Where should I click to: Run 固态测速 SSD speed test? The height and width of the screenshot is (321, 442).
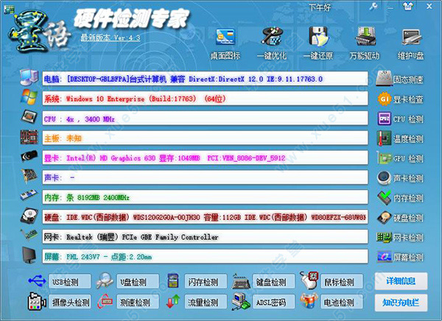(400, 80)
